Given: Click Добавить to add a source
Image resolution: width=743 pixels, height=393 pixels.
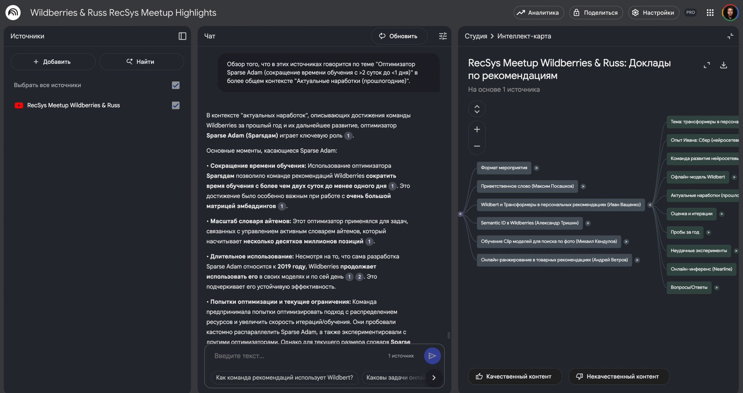Looking at the screenshot, I should (53, 61).
